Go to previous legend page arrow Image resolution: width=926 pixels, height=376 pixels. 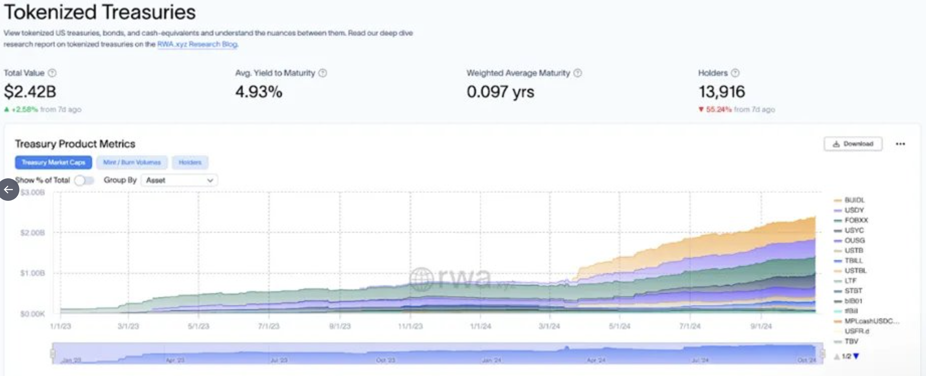click(x=837, y=356)
